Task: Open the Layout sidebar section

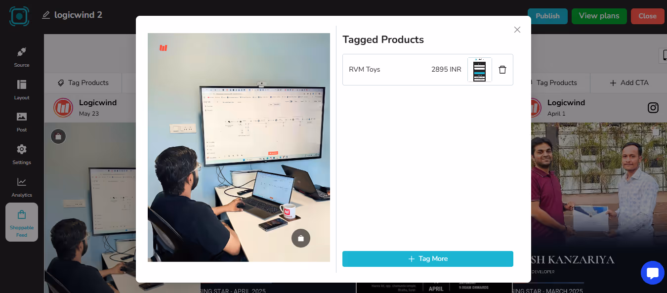Action: pyautogui.click(x=22, y=90)
